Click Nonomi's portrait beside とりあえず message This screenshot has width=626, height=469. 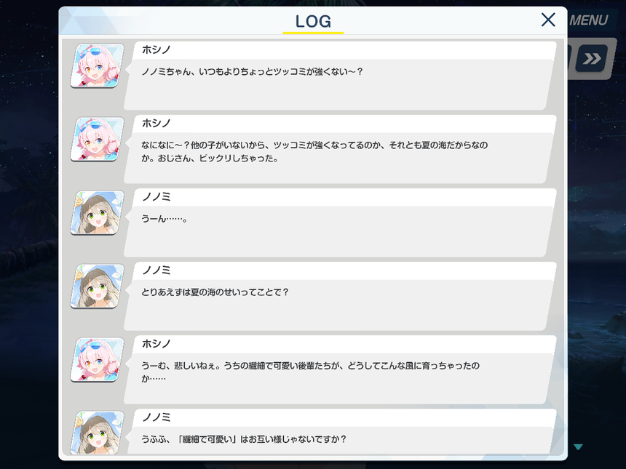[x=97, y=286]
